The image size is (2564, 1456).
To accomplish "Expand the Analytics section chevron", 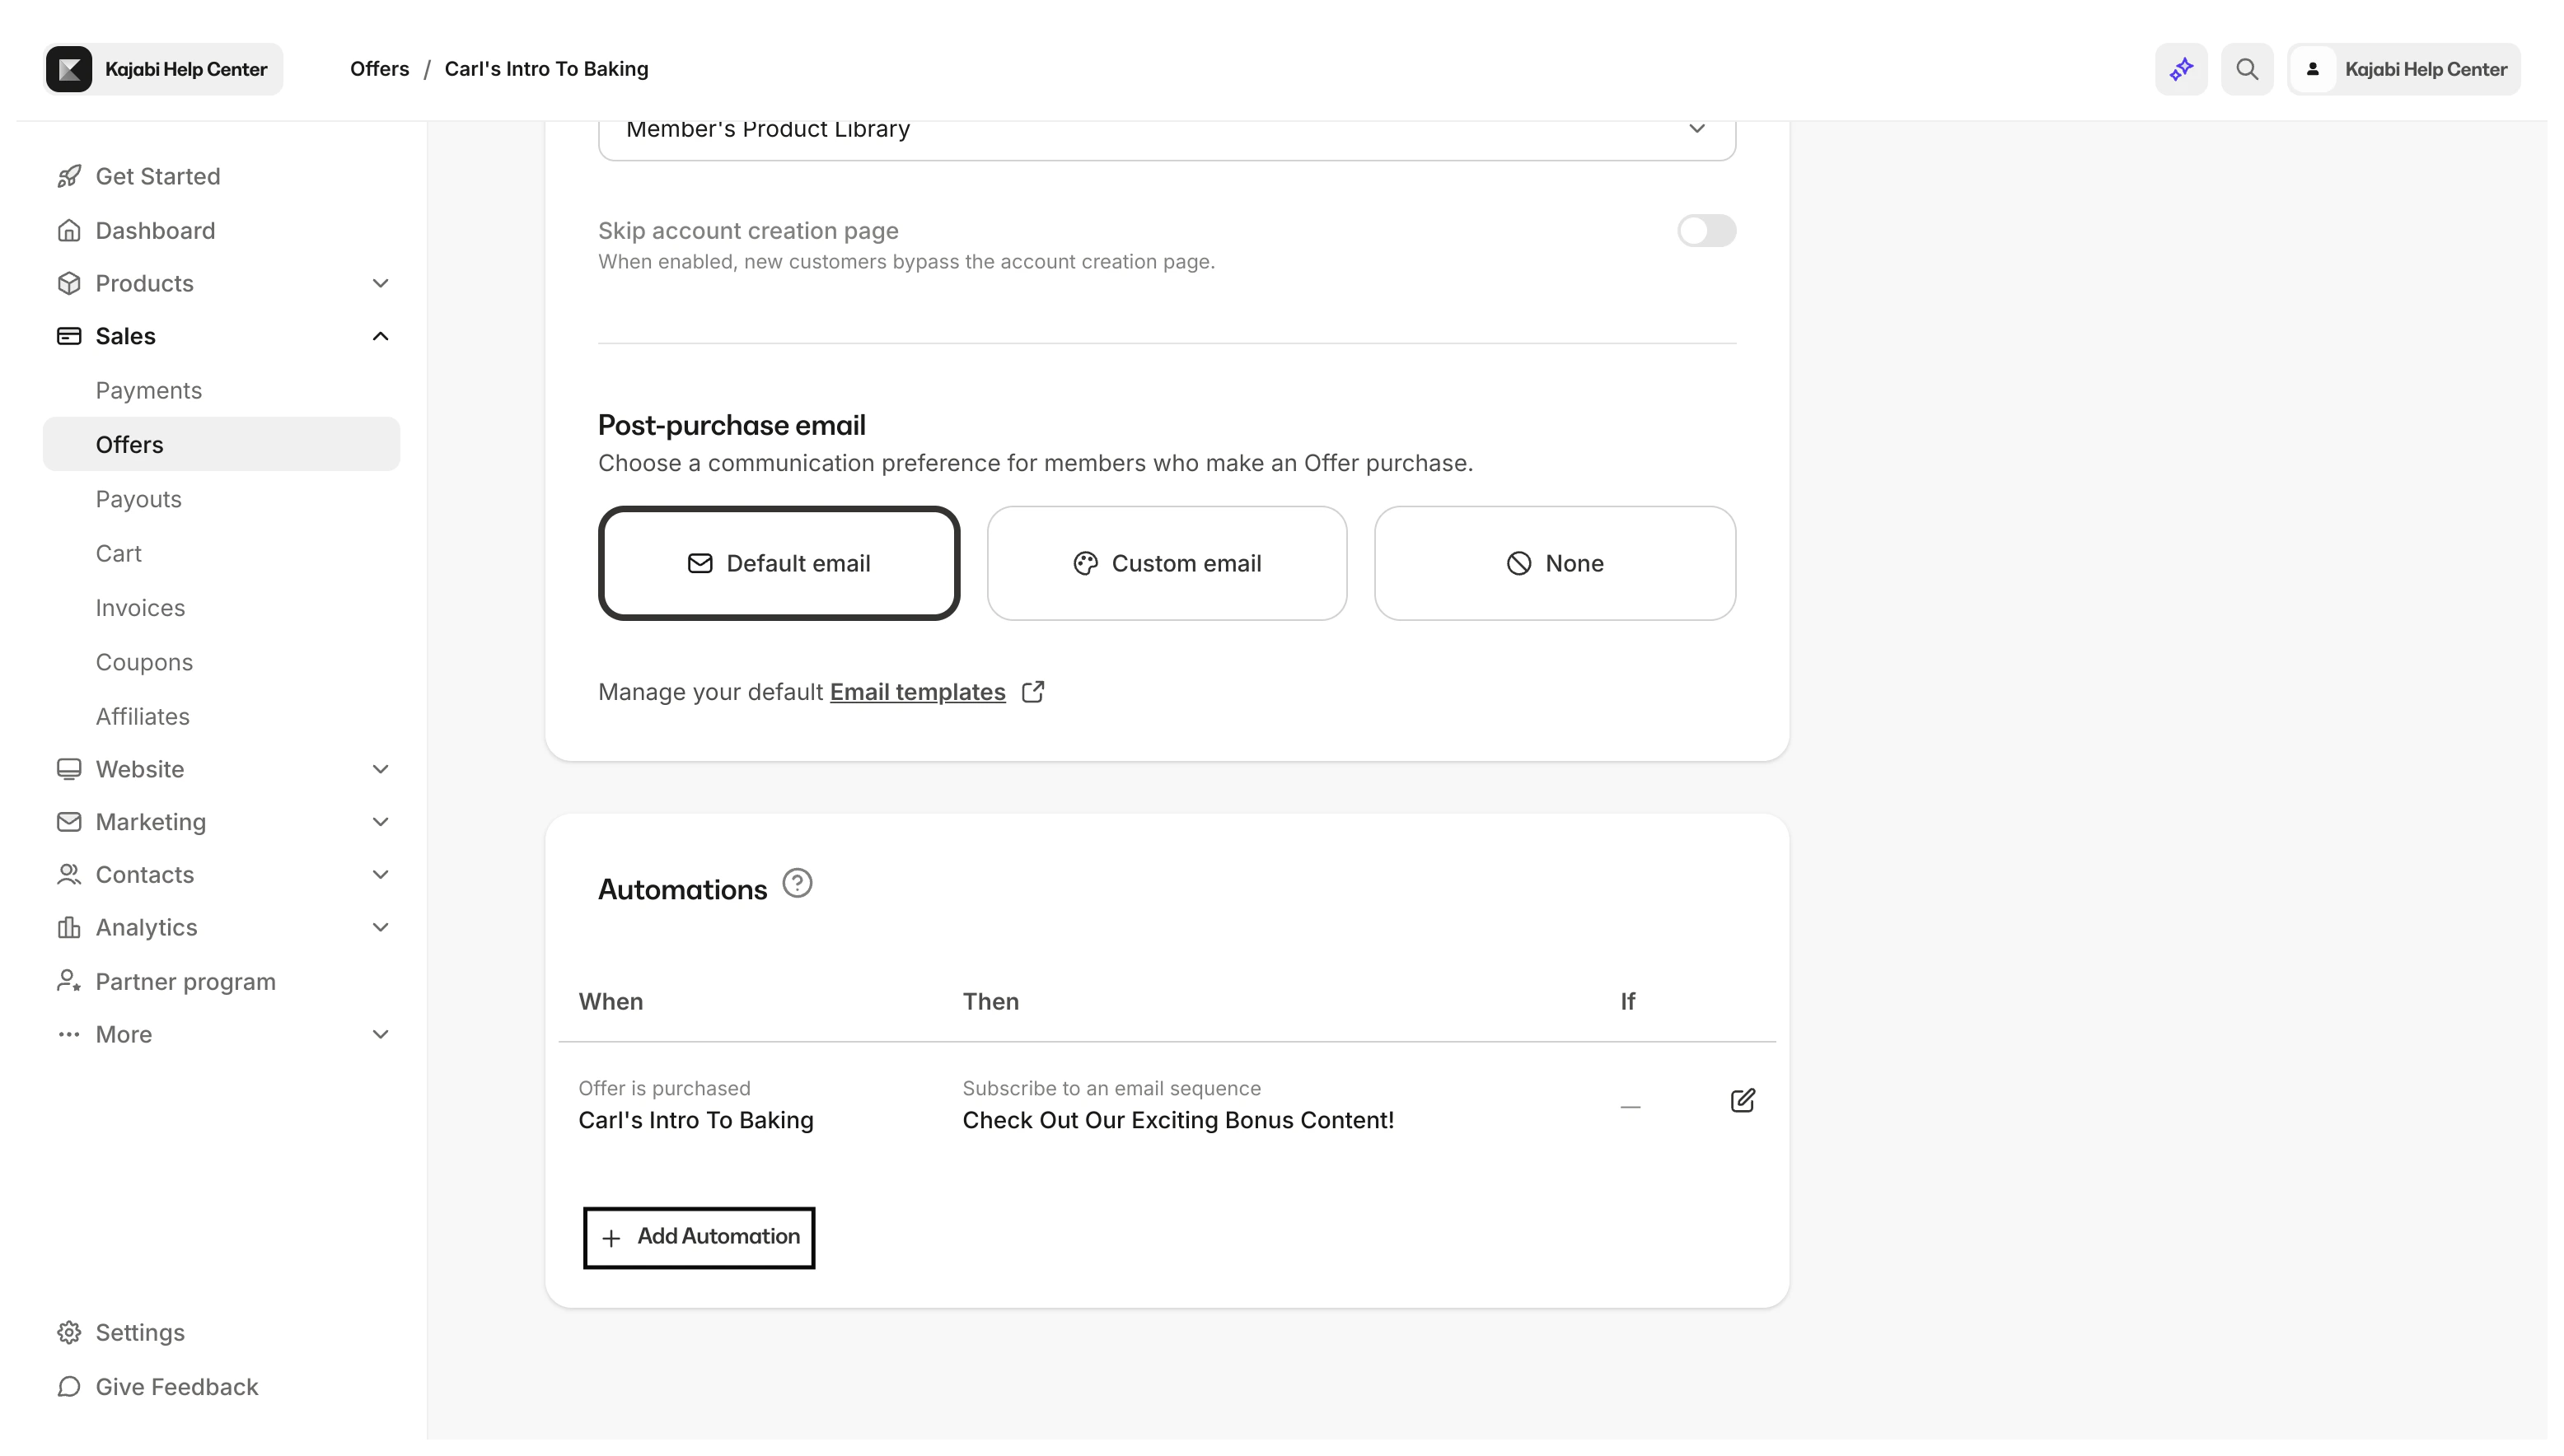I will 380,927.
